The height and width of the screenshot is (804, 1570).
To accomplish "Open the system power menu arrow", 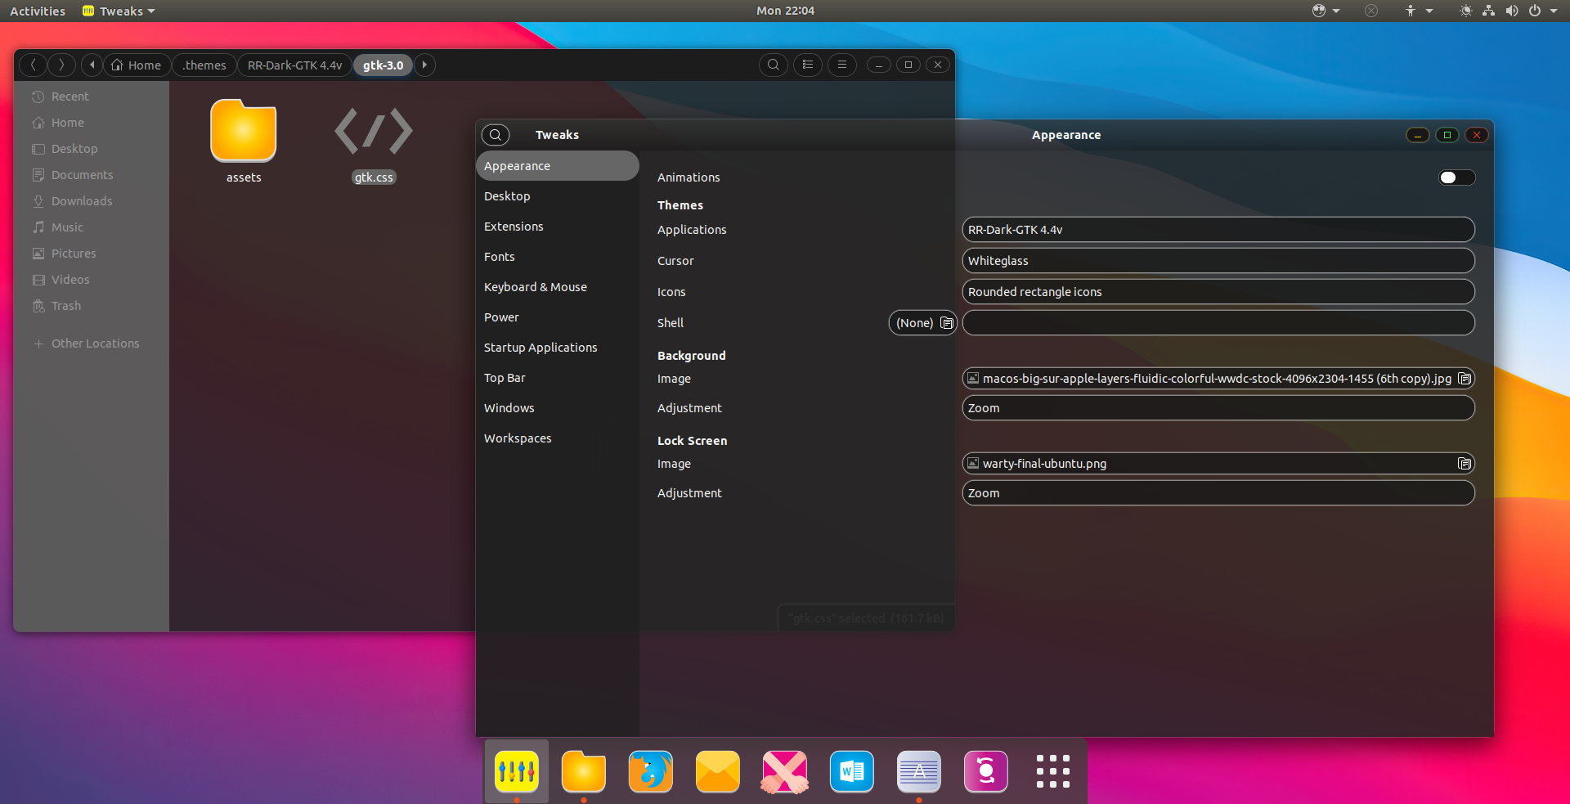I will click(x=1554, y=11).
